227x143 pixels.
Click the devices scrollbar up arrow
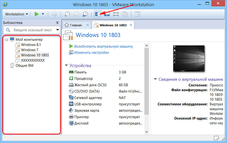(x=147, y=46)
